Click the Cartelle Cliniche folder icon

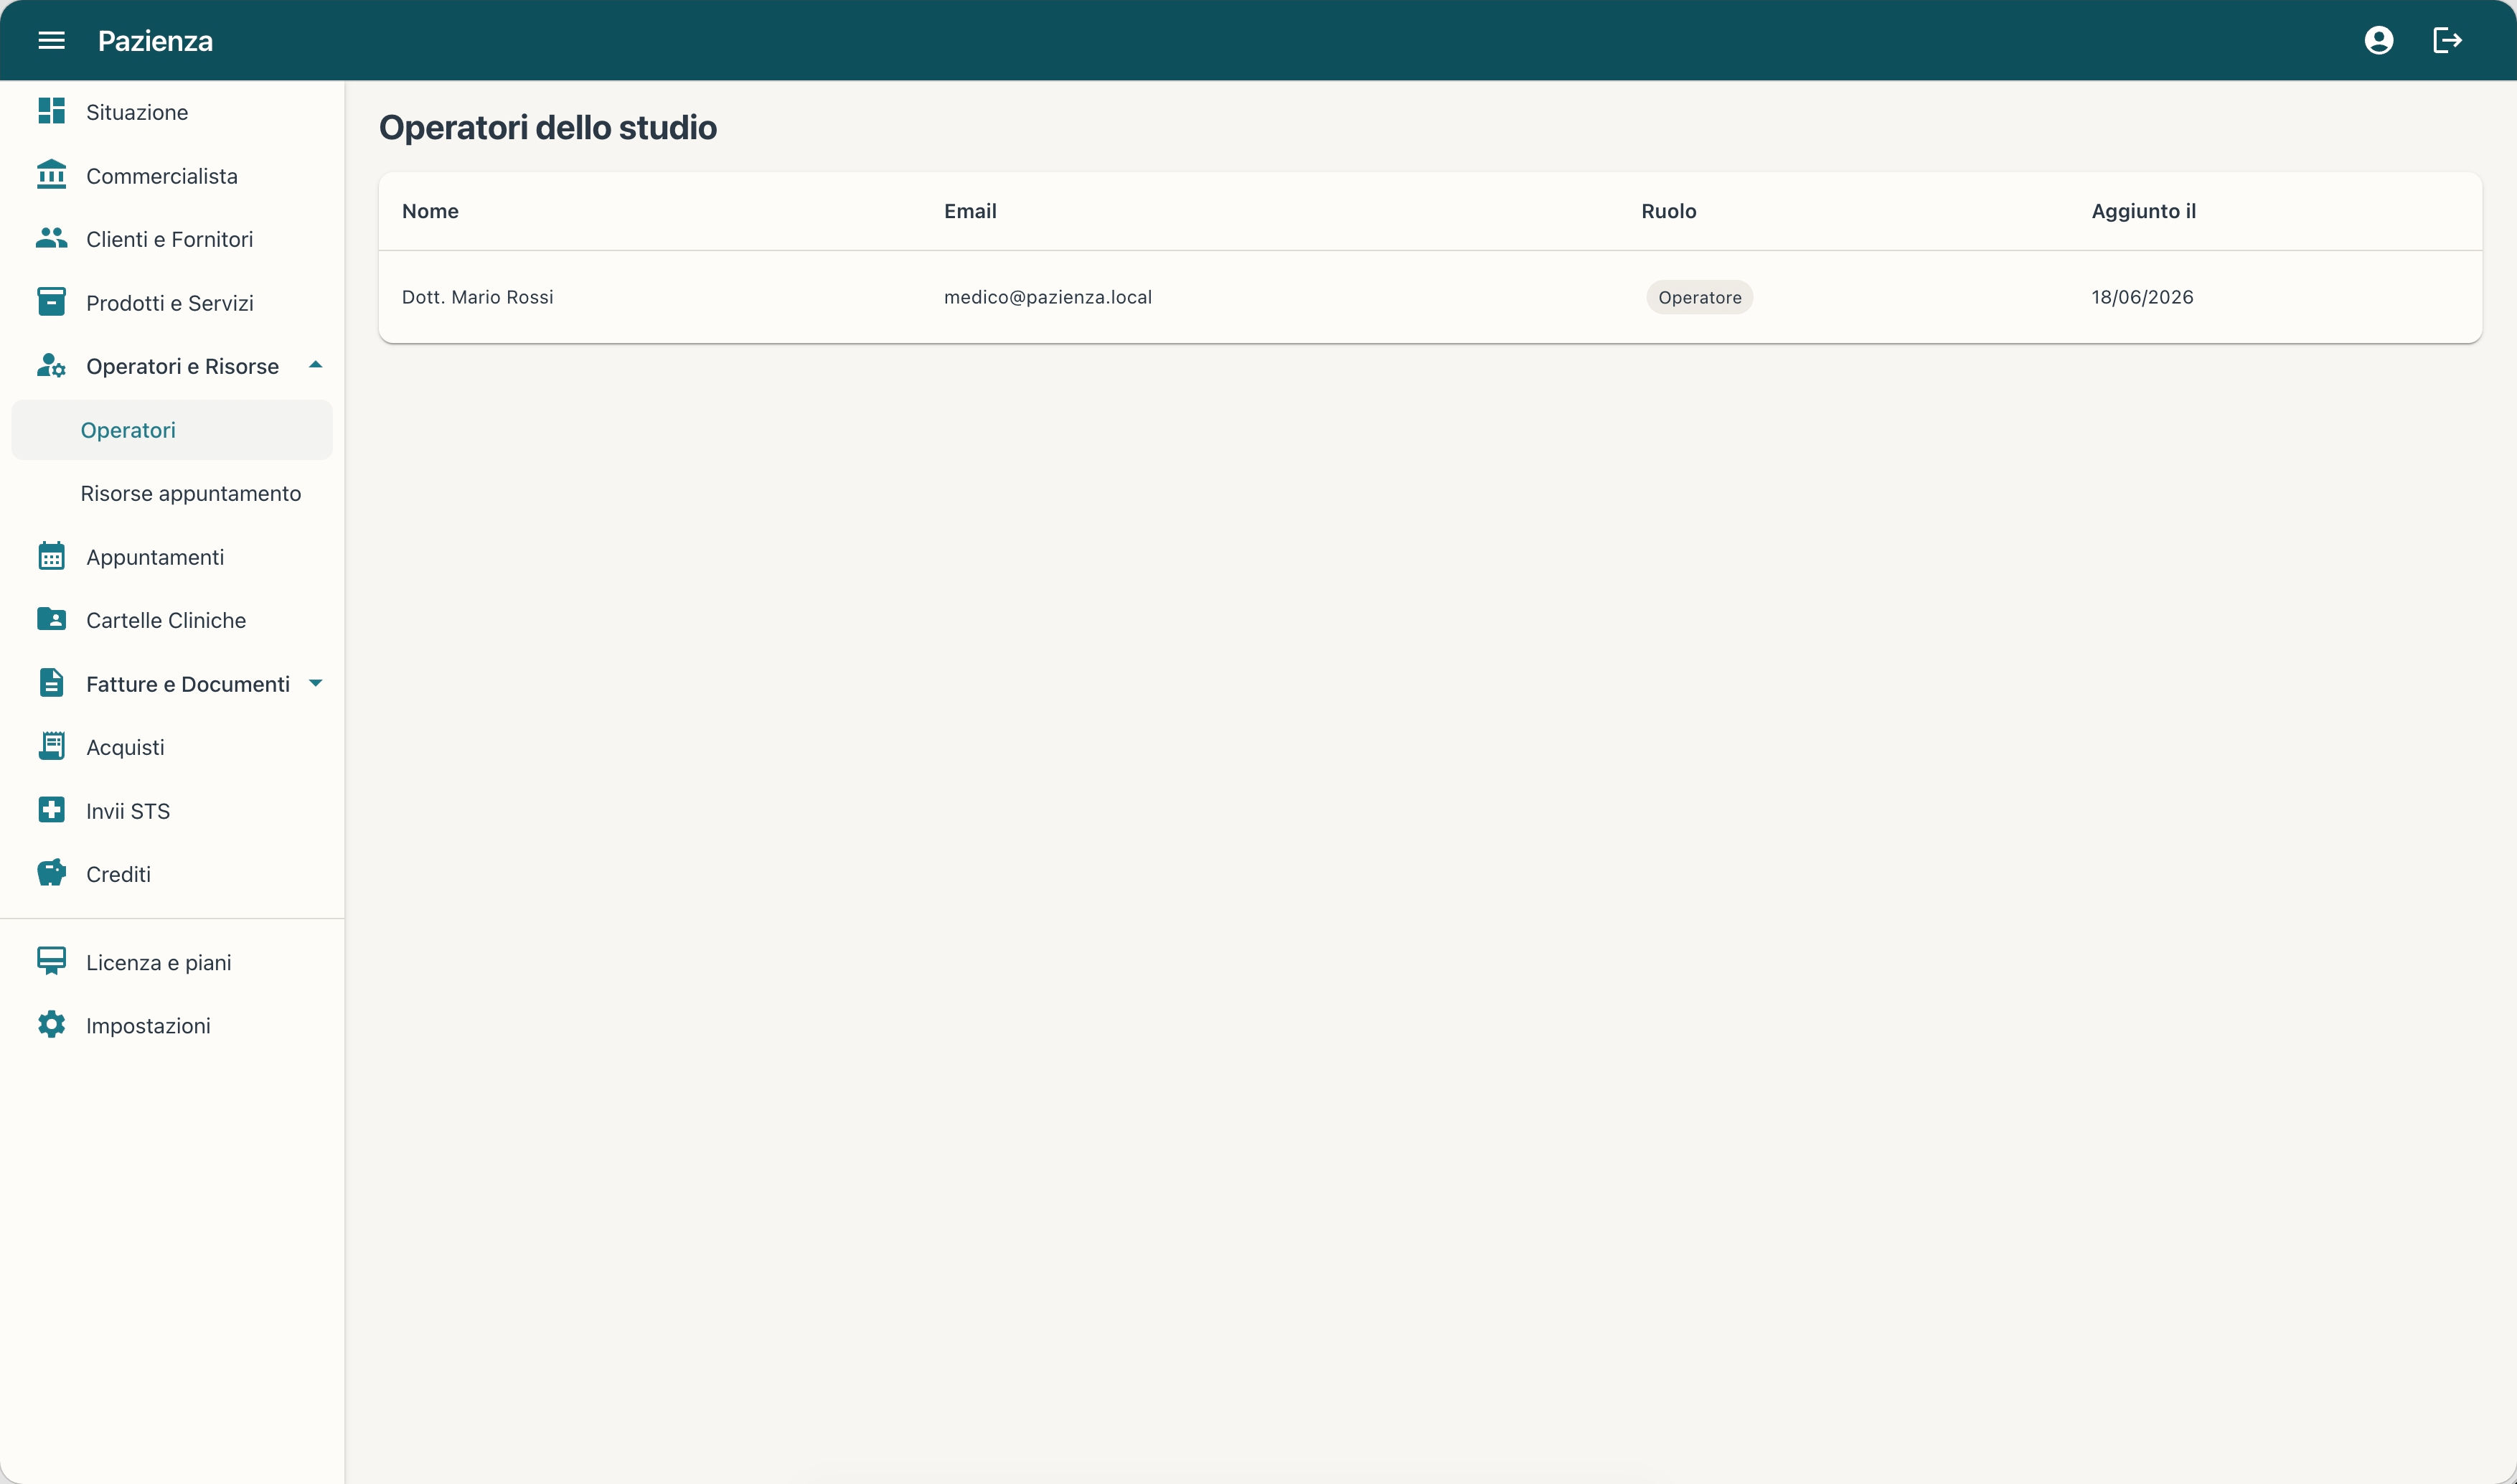[x=51, y=619]
